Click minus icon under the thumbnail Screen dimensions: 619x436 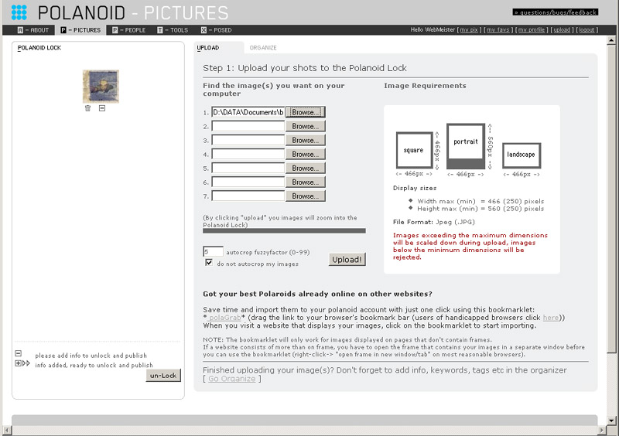[x=102, y=108]
